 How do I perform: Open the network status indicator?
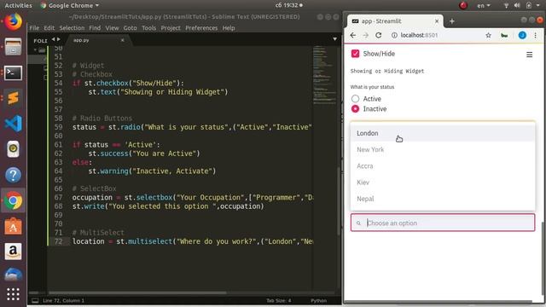coord(506,5)
